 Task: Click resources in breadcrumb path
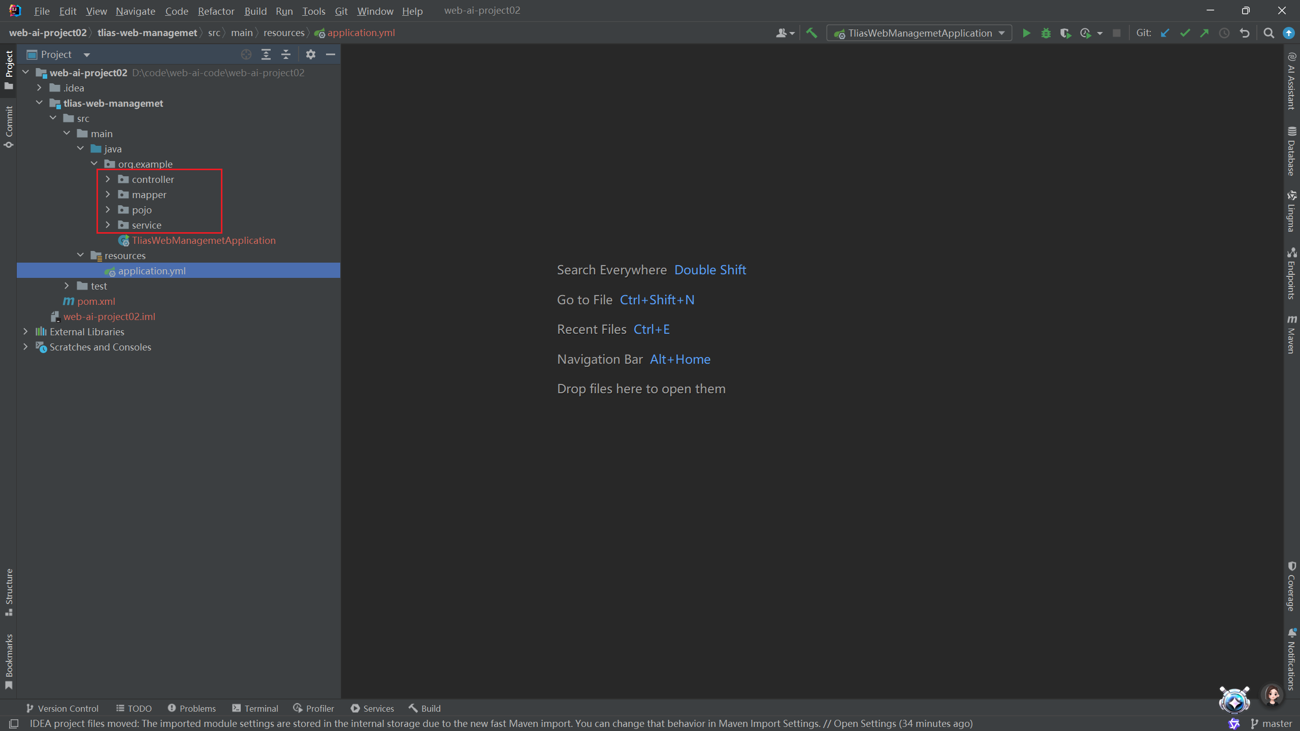click(x=284, y=33)
